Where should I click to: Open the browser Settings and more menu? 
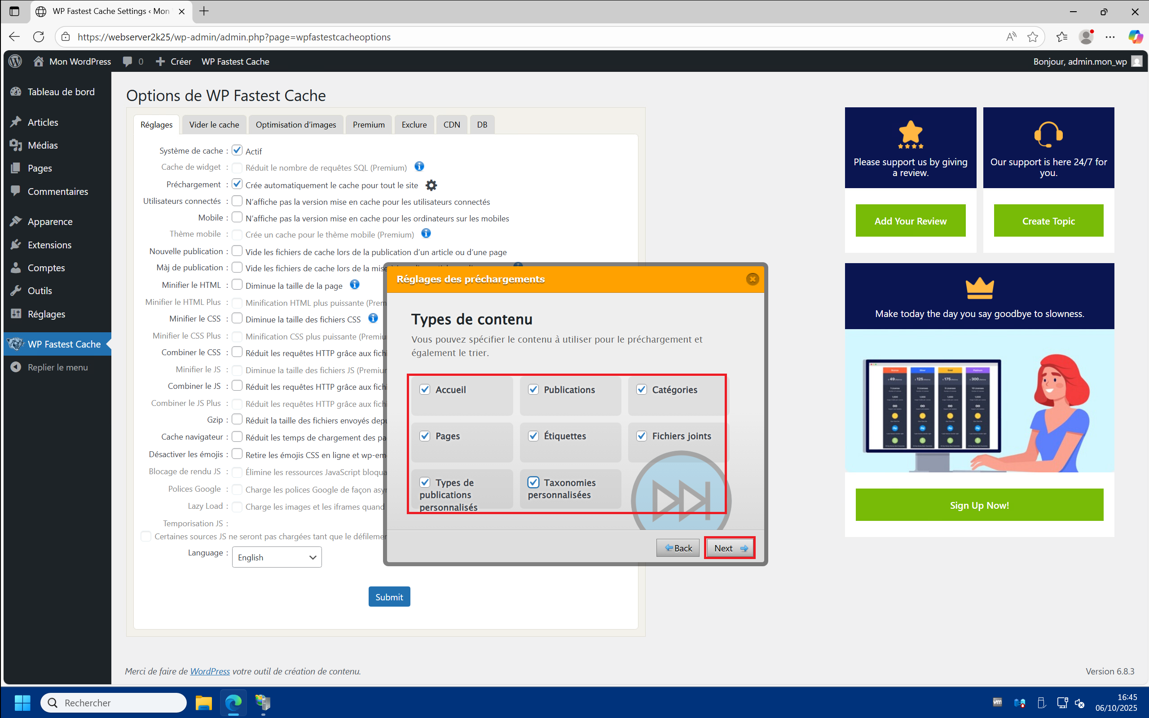click(x=1109, y=37)
